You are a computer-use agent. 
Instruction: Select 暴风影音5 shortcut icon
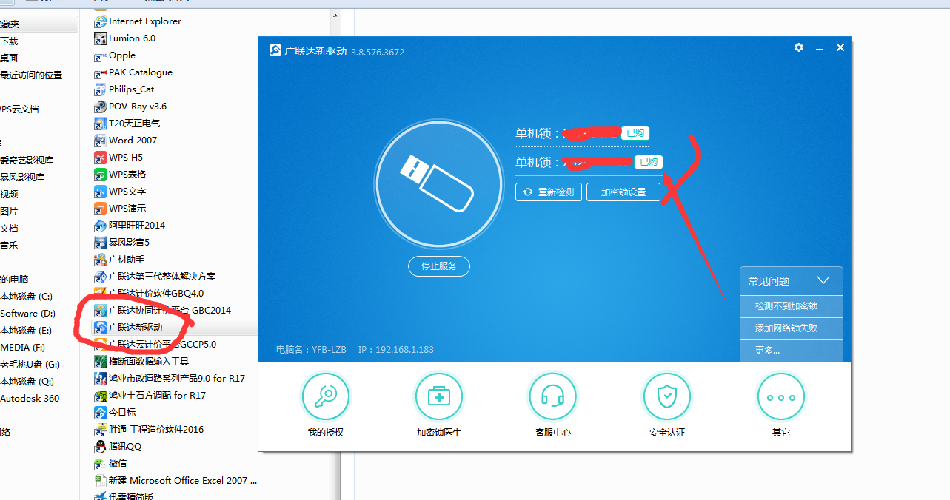(x=101, y=243)
